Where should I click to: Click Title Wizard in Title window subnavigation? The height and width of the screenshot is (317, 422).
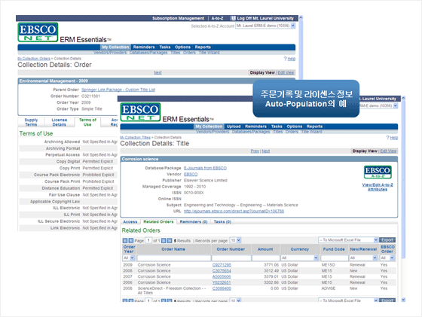311,132
